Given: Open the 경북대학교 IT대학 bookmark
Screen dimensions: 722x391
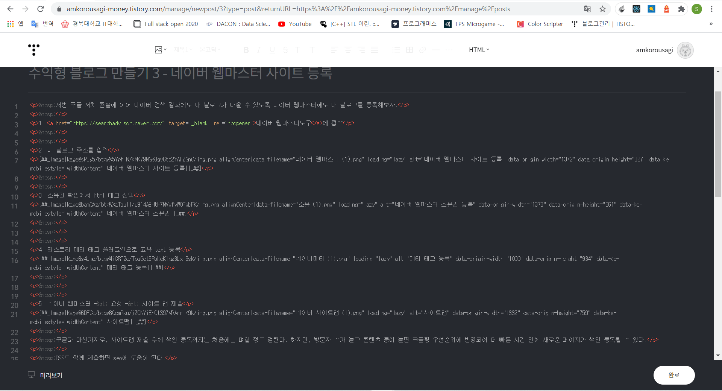Looking at the screenshot, I should (x=92, y=24).
